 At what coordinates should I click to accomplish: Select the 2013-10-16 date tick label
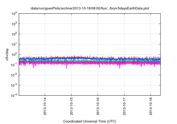[98, 106]
